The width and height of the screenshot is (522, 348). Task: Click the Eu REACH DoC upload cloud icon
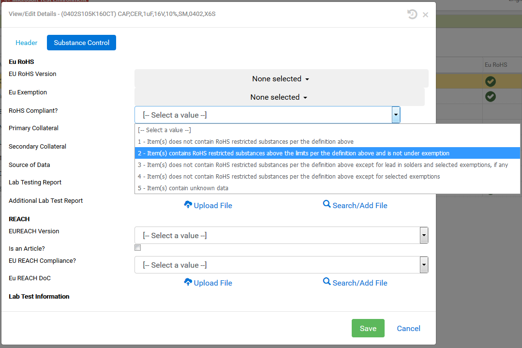click(x=188, y=282)
